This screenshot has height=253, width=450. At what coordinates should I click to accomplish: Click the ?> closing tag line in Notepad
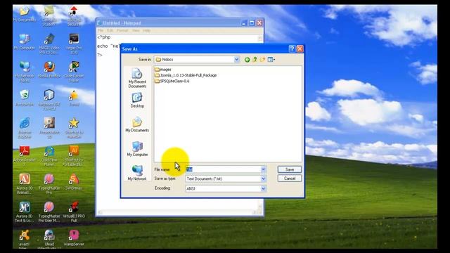pyautogui.click(x=100, y=55)
